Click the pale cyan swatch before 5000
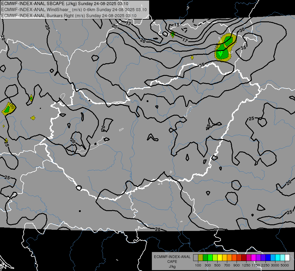Screen dimensions: 295x271 [x=283, y=257]
